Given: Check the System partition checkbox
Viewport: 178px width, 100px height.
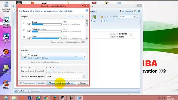Looking at the screenshot, I should 24,23.
